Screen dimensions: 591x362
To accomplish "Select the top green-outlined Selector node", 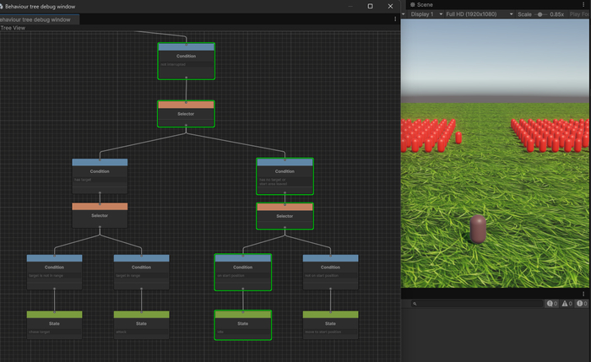I will tap(186, 114).
